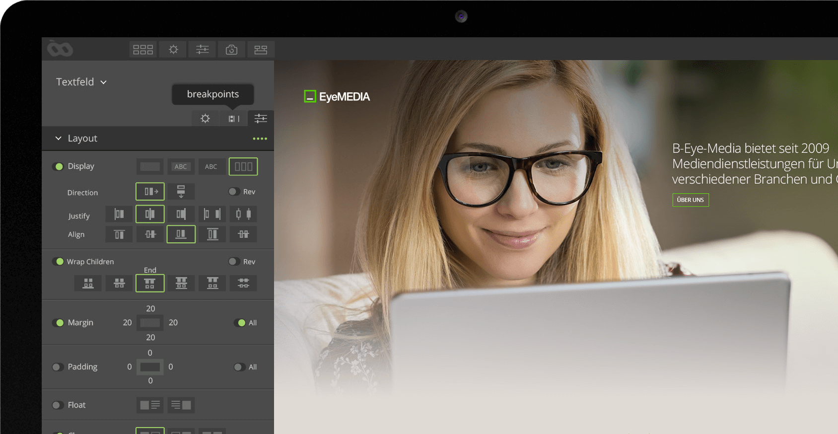Viewport: 838px width, 434px height.
Task: Switch to the gear tab below breakpoints tooltip
Action: tap(205, 119)
